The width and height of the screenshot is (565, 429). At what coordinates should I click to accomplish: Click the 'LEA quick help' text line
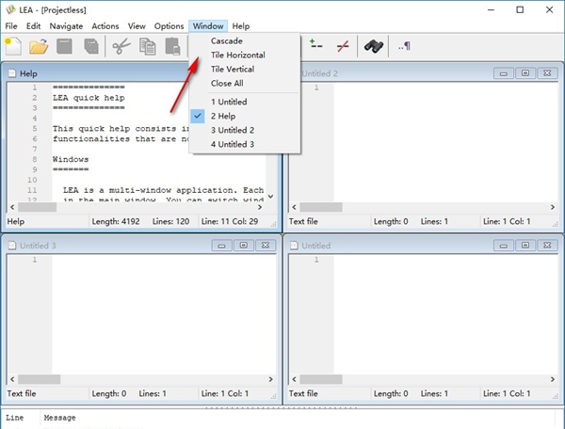coord(89,98)
